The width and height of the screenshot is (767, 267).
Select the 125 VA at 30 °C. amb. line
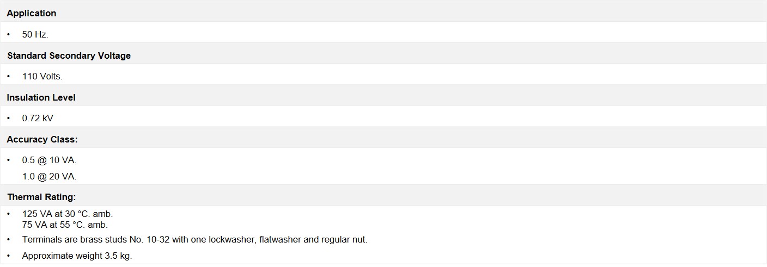pos(68,214)
